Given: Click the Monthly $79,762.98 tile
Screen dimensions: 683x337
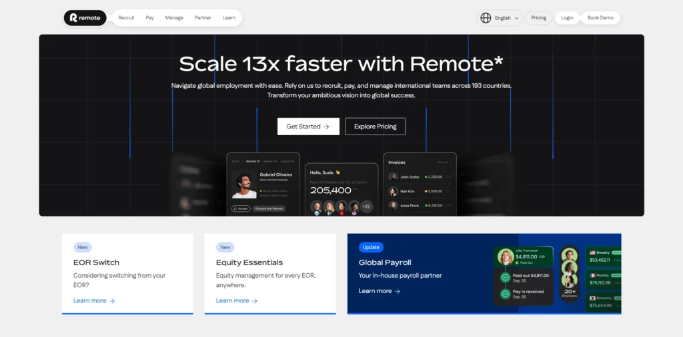Looking at the screenshot, I should [603, 280].
